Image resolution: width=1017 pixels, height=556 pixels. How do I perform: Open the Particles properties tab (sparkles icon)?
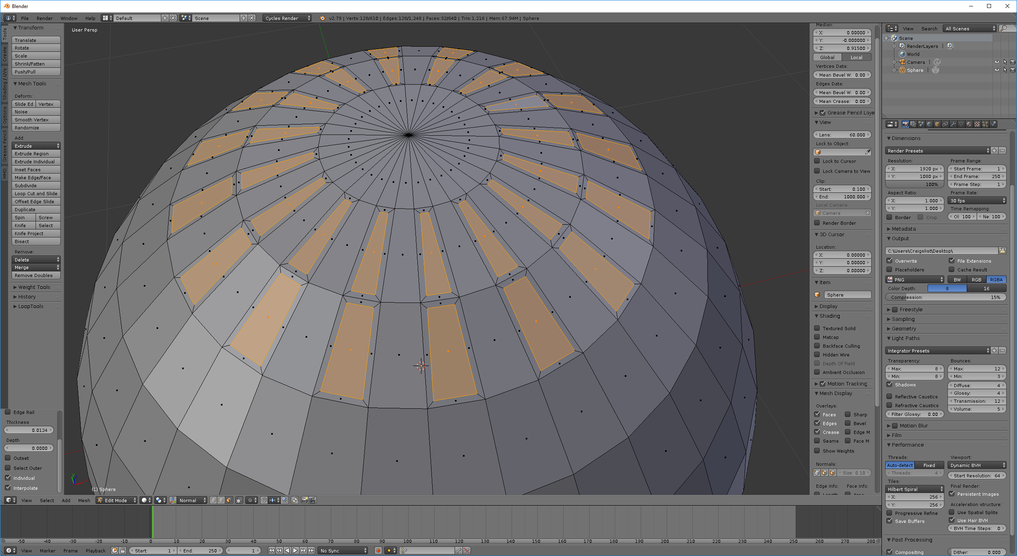985,124
